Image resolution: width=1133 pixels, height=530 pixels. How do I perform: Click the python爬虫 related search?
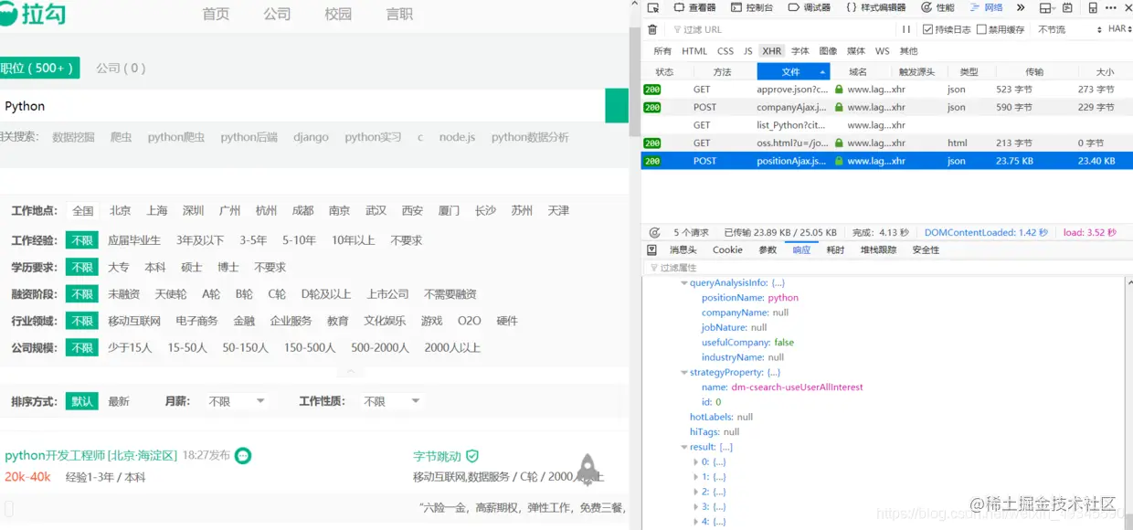pyautogui.click(x=176, y=137)
